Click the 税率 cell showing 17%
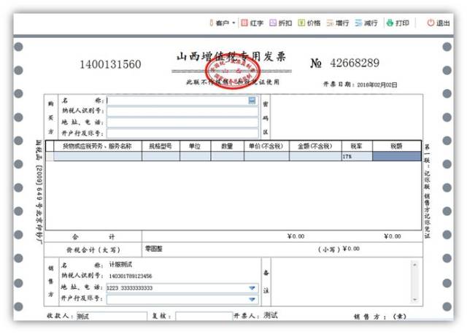 pos(356,157)
